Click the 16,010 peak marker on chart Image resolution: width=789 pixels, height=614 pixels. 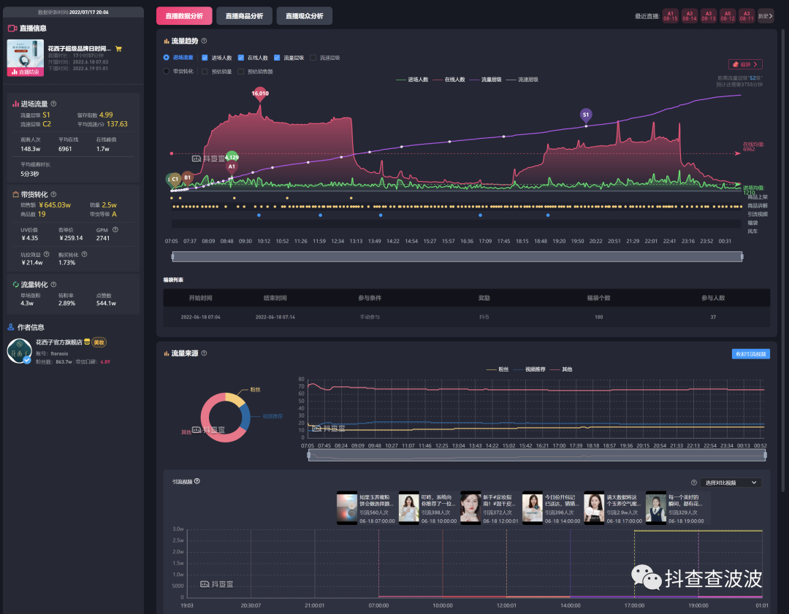pyautogui.click(x=260, y=94)
